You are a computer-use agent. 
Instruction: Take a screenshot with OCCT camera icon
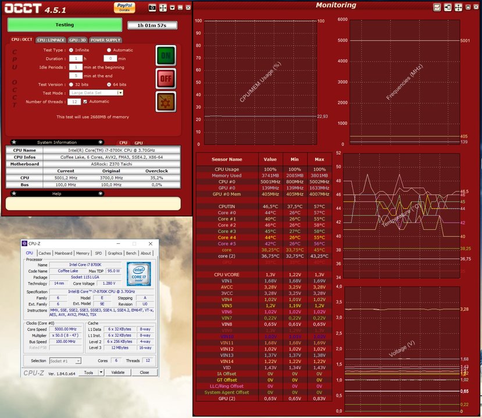[x=152, y=8]
